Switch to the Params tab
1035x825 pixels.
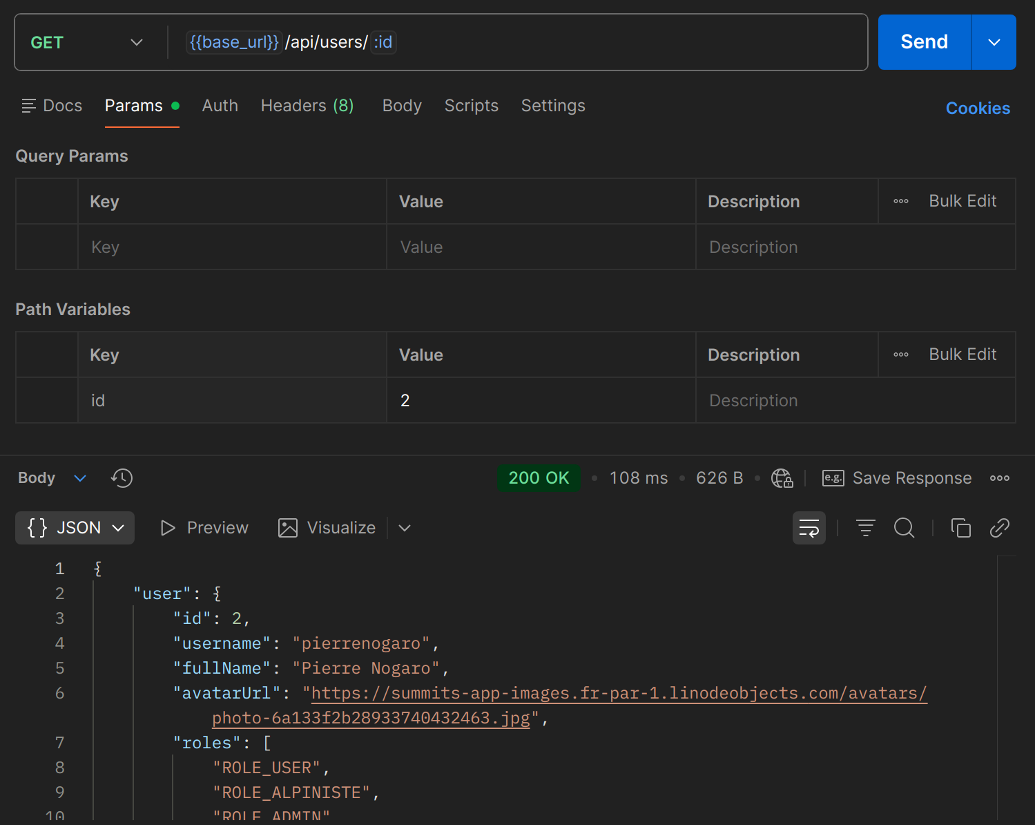click(142, 106)
